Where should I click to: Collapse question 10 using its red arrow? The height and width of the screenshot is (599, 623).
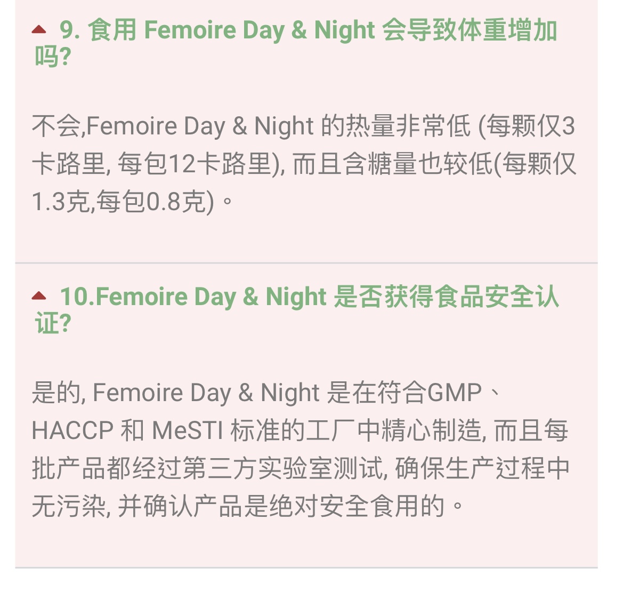[x=39, y=295]
